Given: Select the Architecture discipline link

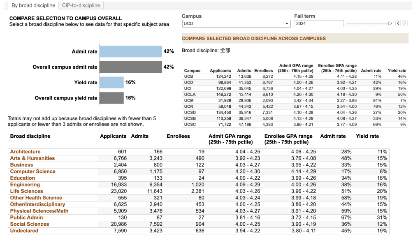Looking at the screenshot, I should [25, 152].
